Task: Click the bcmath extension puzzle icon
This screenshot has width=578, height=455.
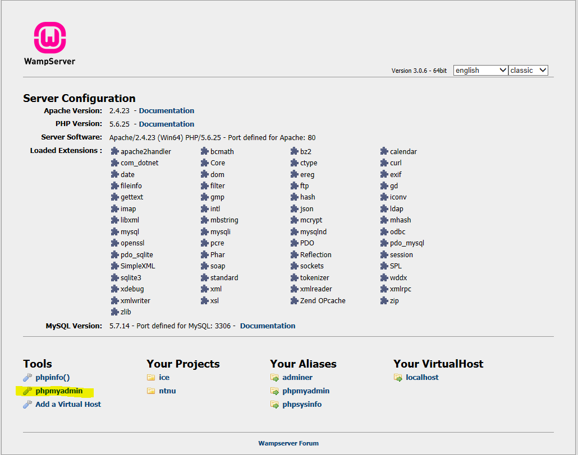Action: point(205,151)
